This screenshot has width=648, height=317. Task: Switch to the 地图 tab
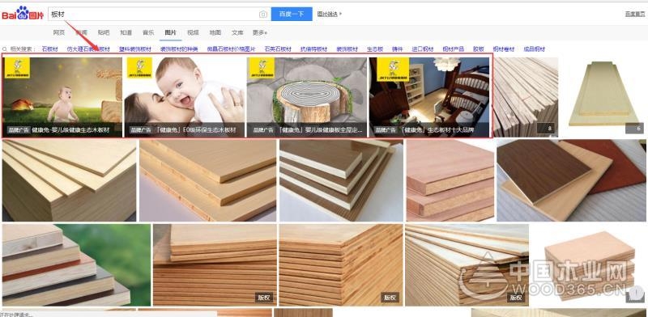tap(215, 32)
